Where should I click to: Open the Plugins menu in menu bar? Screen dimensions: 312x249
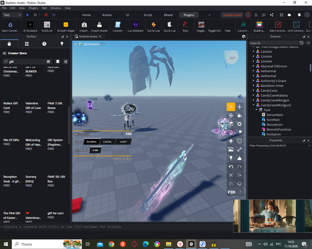(33, 8)
